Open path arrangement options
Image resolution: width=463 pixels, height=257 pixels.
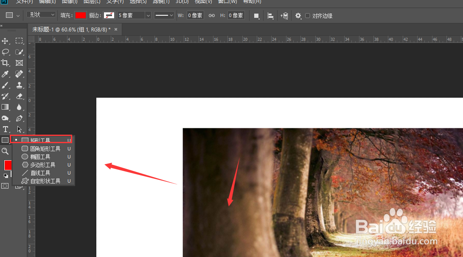[284, 16]
